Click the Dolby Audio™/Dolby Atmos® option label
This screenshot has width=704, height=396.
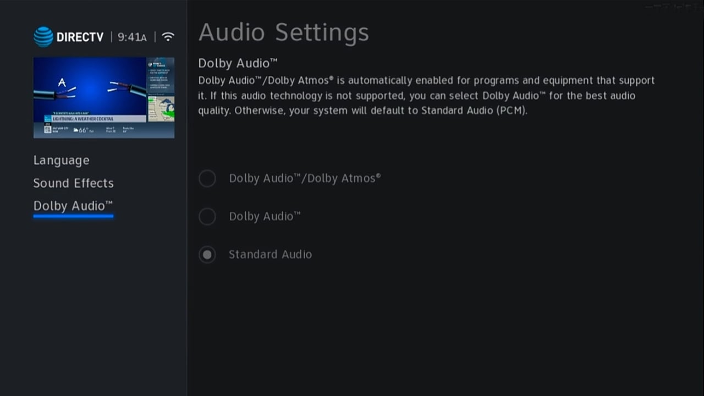(305, 178)
